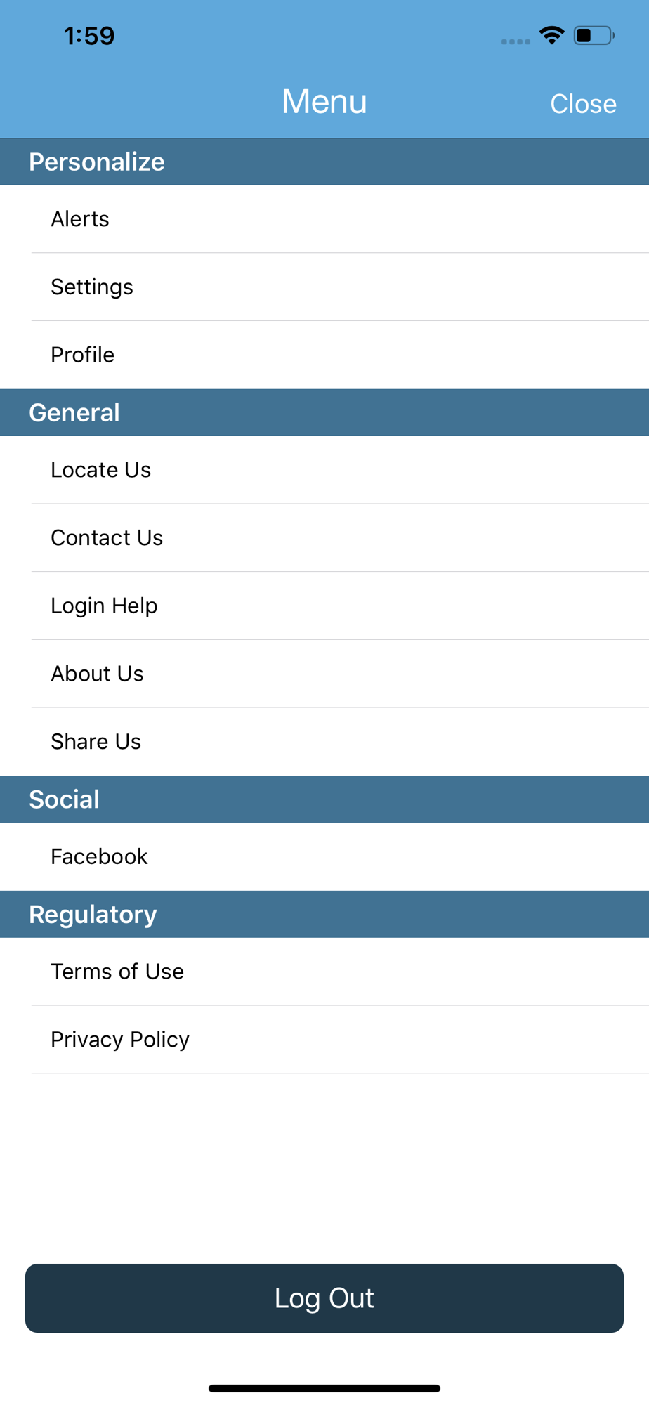
Task: Tap the cellular signal dots
Action: point(516,41)
